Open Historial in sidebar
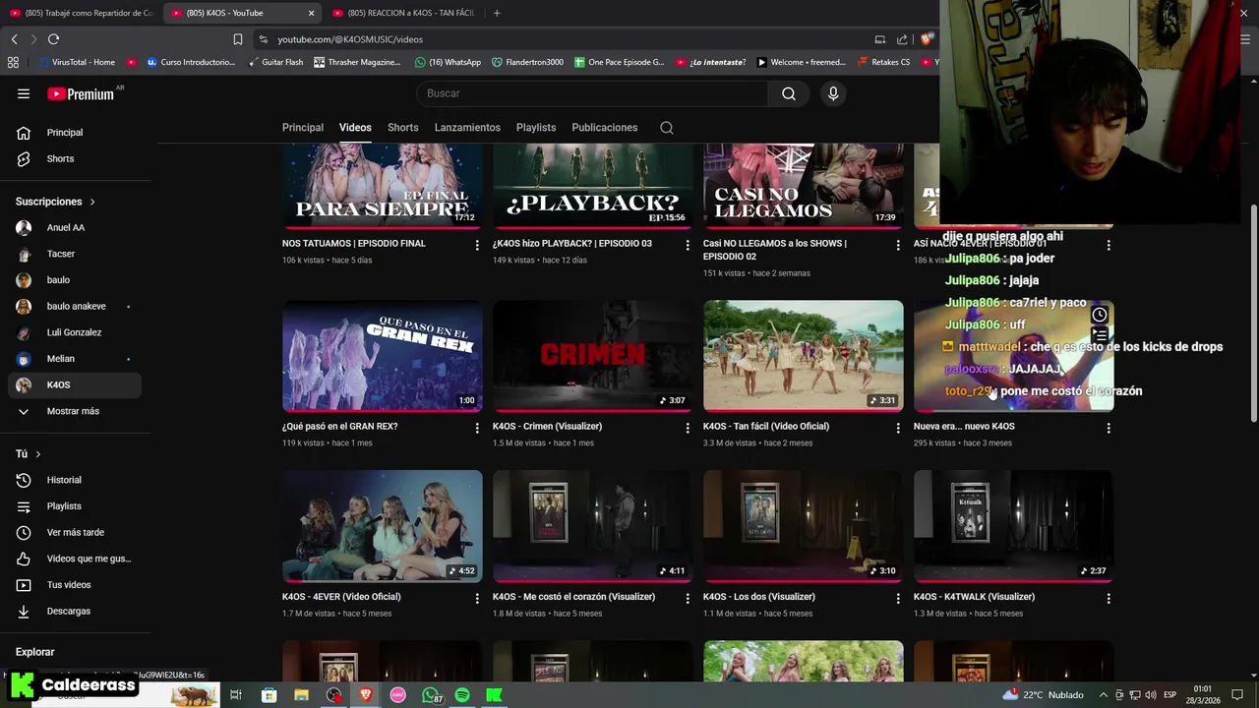The height and width of the screenshot is (708, 1259). [75, 480]
